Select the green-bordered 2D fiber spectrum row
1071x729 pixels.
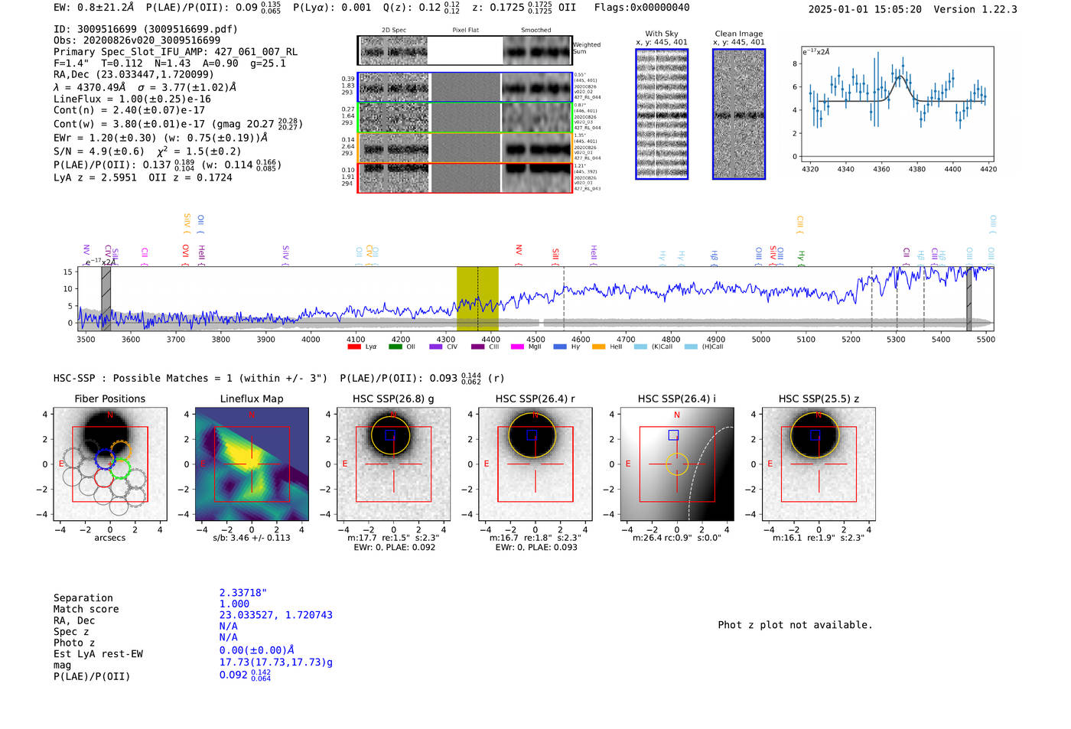[464, 117]
